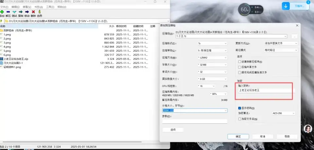The height and width of the screenshot is (150, 314).
Task: Click the avatar icon at desktop right edge
Action: tap(308, 129)
